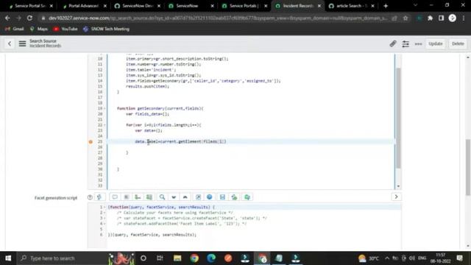
Task: Bookmark this page with star icon
Action: click(406, 18)
